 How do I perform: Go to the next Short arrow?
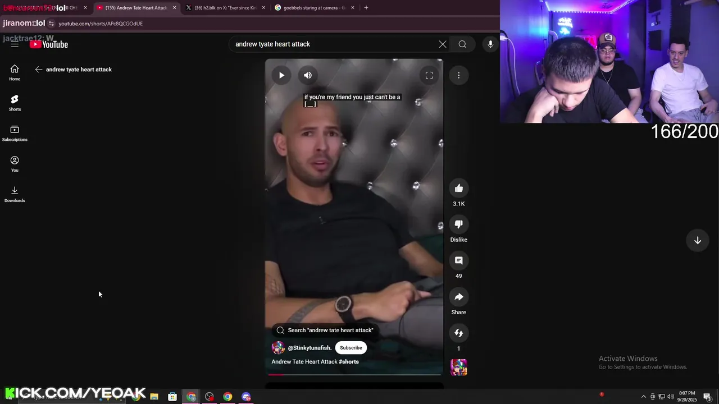coord(698,240)
